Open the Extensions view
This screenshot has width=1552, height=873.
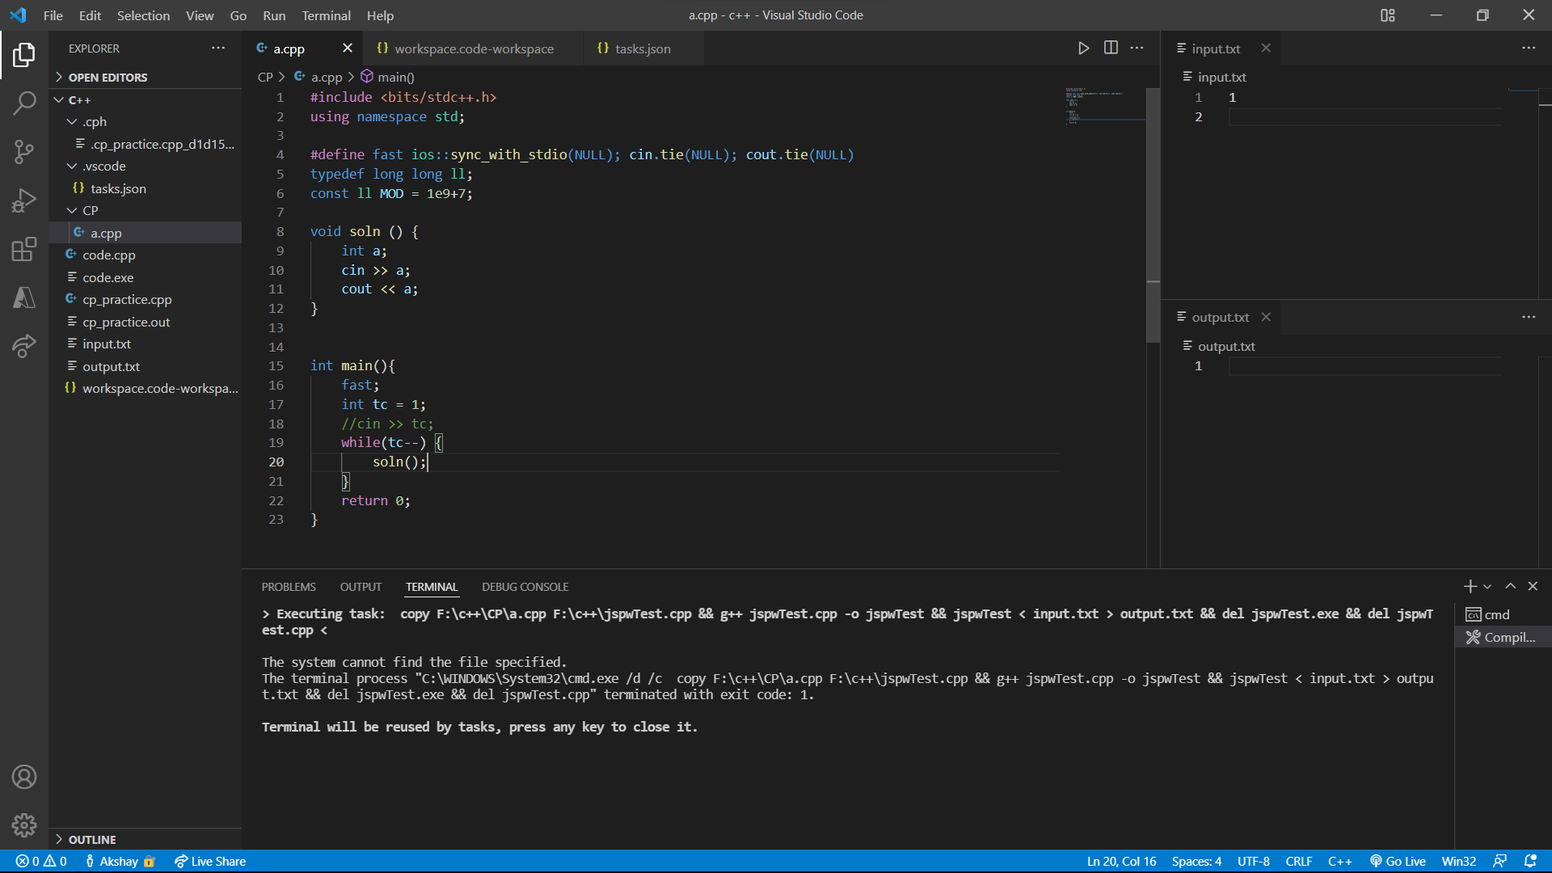coord(24,249)
